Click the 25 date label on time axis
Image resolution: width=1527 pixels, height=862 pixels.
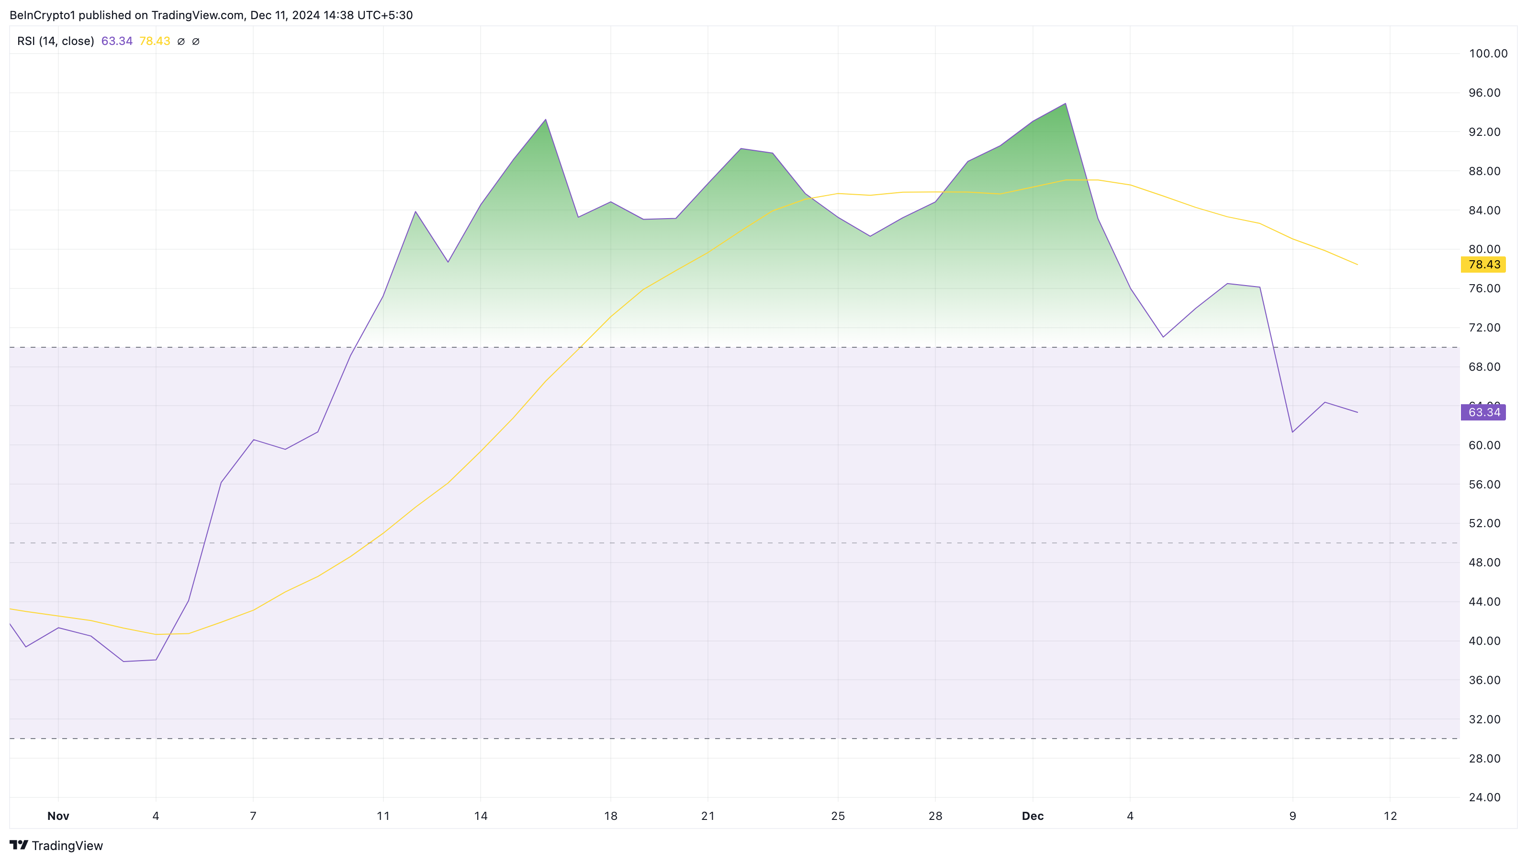(x=838, y=816)
